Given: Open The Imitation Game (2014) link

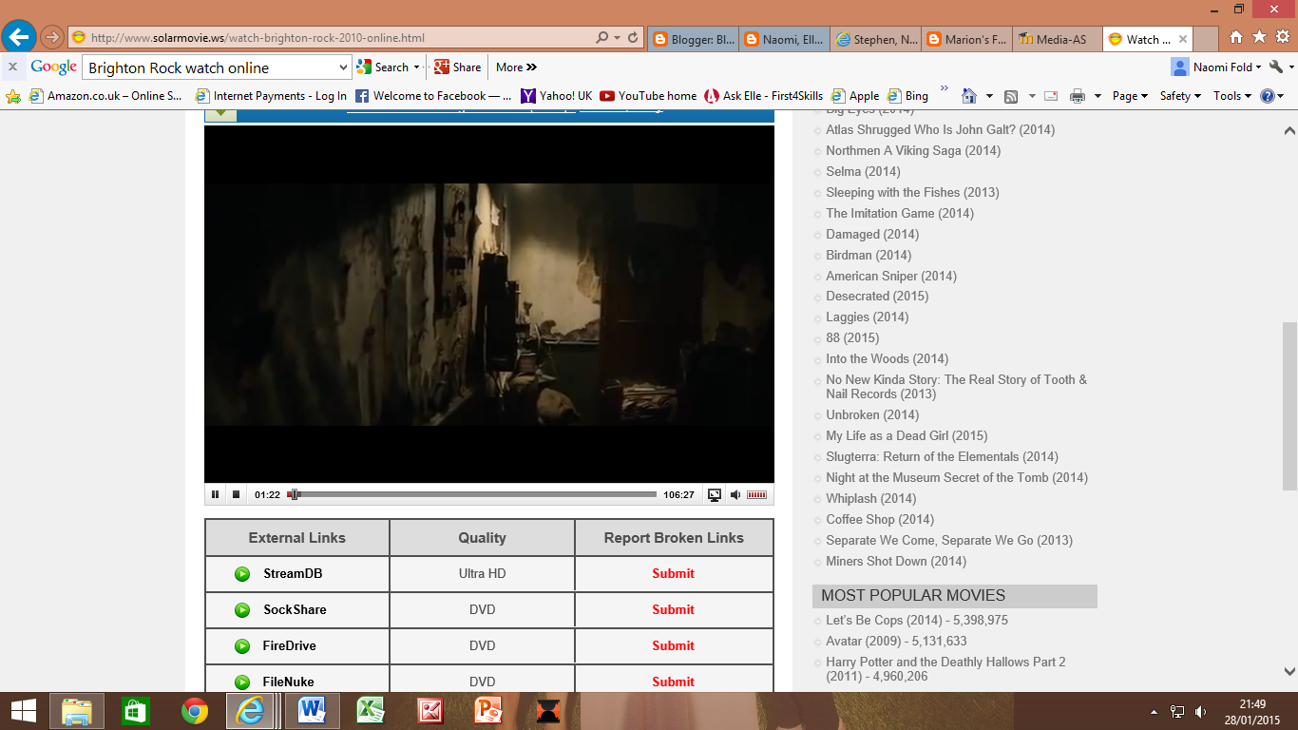Looking at the screenshot, I should (x=899, y=213).
